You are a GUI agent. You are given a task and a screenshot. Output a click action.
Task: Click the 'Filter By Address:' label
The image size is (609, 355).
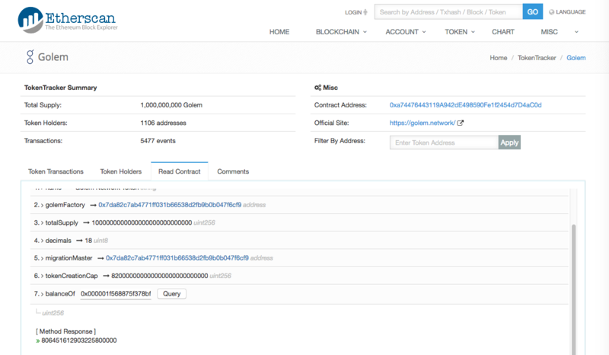coord(340,141)
